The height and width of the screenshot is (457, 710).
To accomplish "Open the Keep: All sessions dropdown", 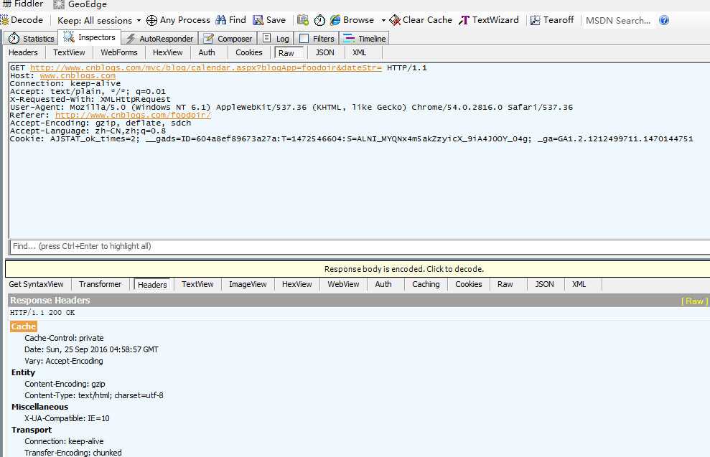I will [99, 20].
